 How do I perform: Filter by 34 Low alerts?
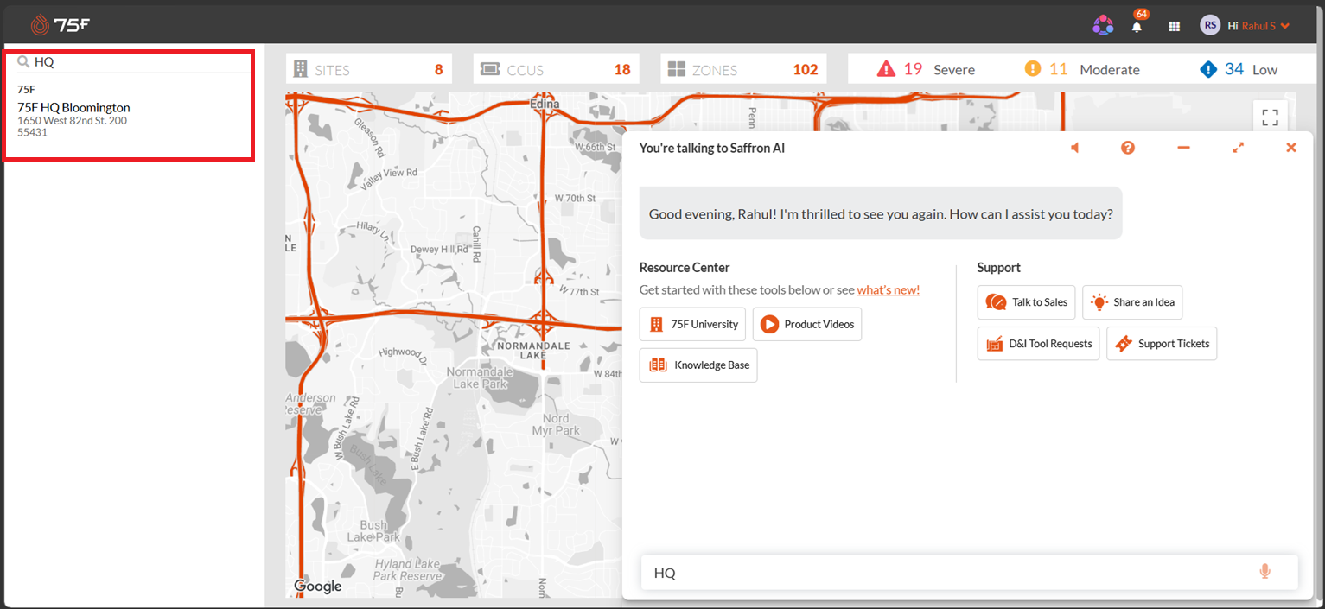tap(1239, 69)
